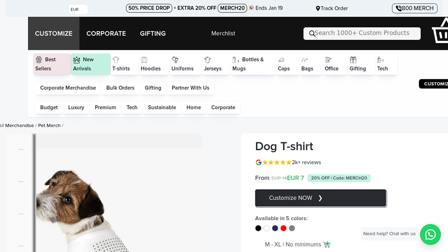Open the EUR currency selector
Viewport: 448px width, 252px height.
pyautogui.click(x=78, y=10)
